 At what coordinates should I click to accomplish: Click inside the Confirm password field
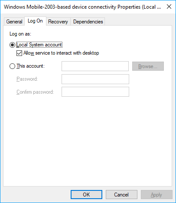point(95,92)
